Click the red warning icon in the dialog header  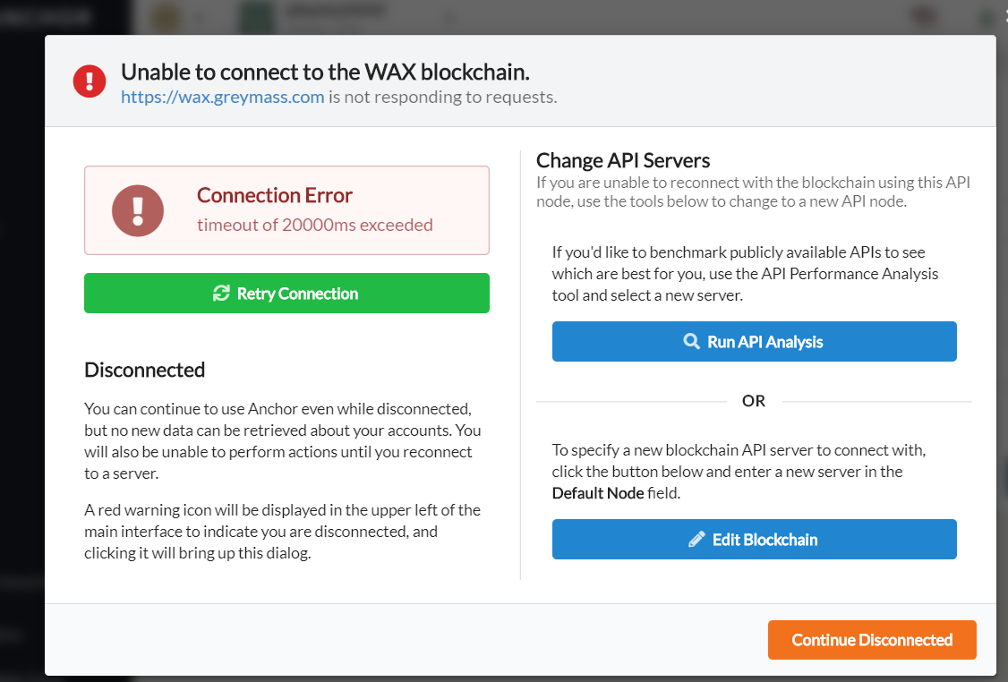point(89,81)
